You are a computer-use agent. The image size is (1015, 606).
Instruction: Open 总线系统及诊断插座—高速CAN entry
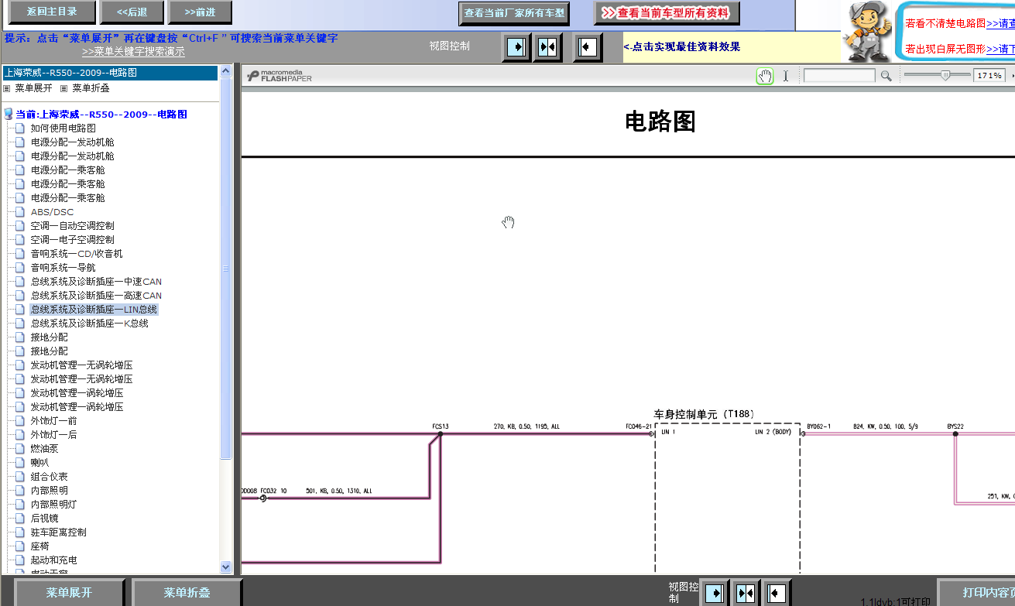click(96, 295)
